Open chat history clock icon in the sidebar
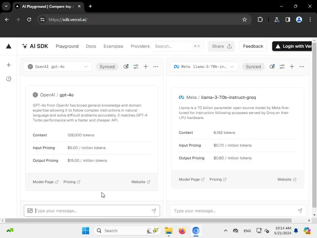The height and width of the screenshot is (238, 317). [x=8, y=79]
